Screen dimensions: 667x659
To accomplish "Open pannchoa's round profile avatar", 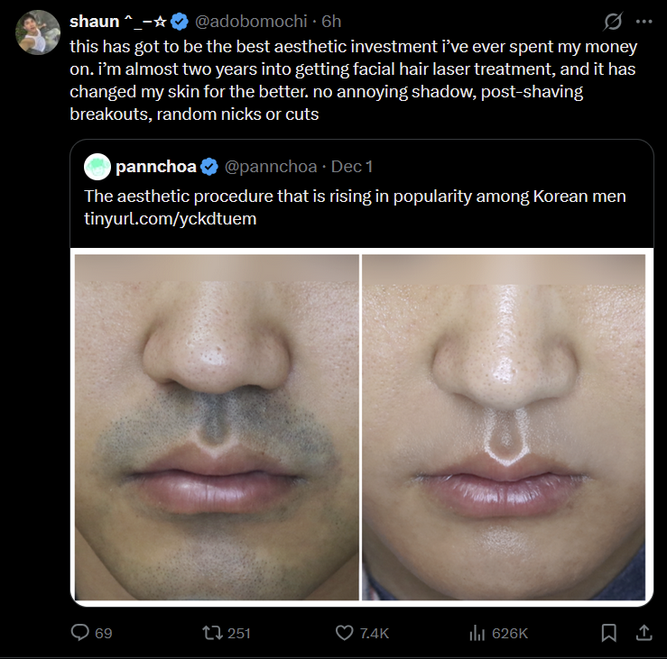I will coord(97,167).
